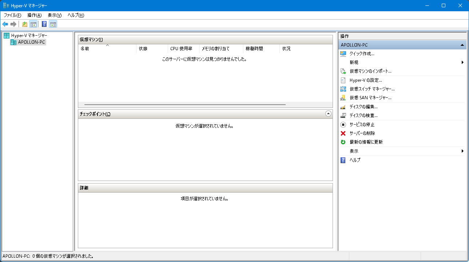Select Hyper-V マネージャー tree node
Screen dimensions: 469x262
(x=29, y=36)
